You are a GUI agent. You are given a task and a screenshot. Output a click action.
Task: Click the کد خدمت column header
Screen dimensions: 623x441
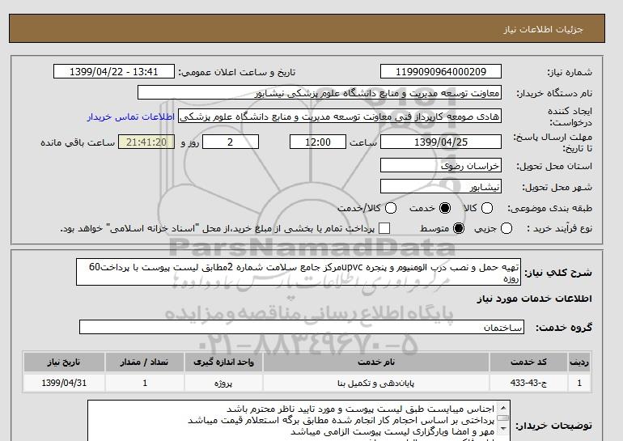coord(528,362)
